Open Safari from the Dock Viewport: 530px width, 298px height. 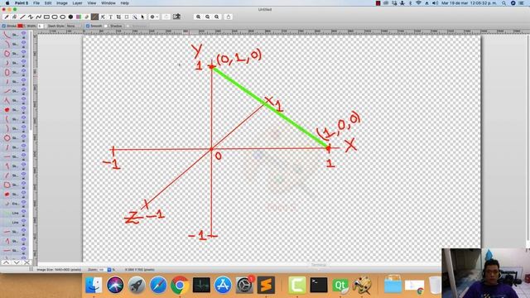[x=158, y=286]
